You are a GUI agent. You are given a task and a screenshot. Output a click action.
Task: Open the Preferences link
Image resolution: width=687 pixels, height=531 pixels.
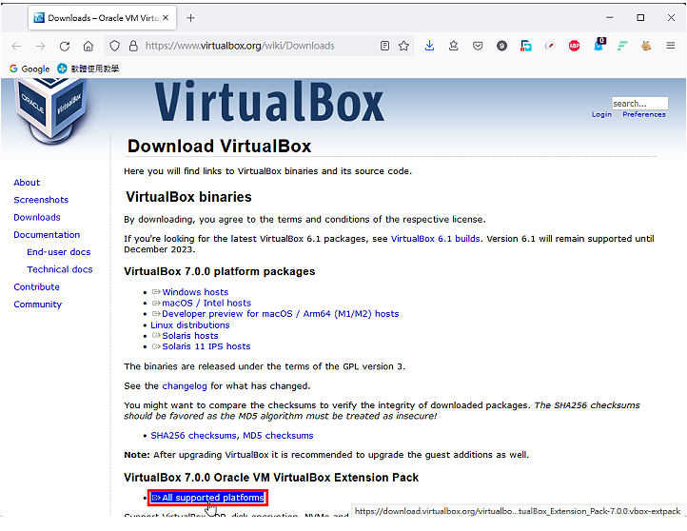pyautogui.click(x=644, y=114)
